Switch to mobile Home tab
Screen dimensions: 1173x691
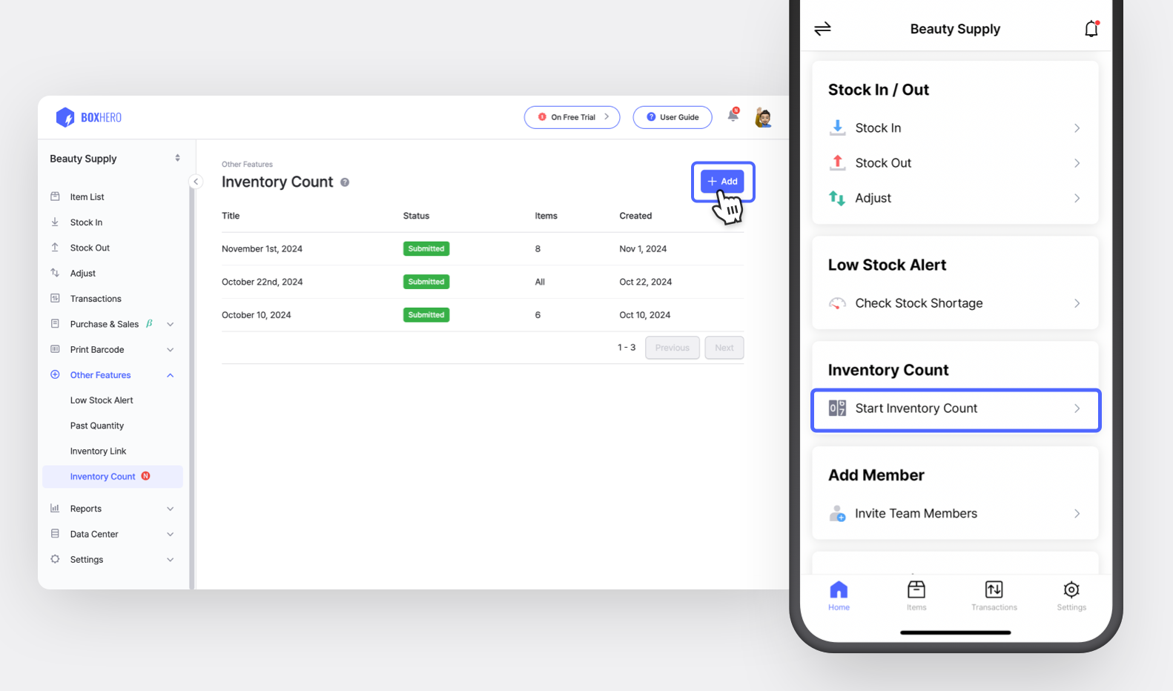(x=839, y=596)
